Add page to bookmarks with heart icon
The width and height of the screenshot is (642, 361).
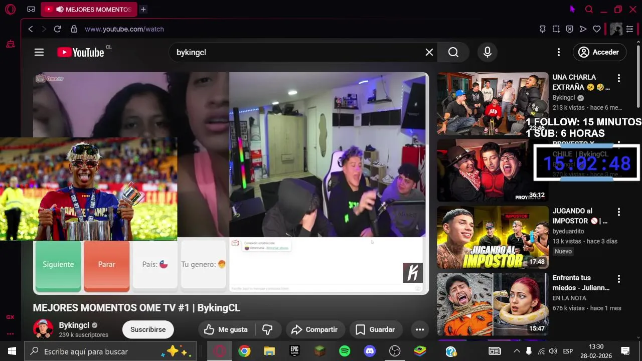point(596,29)
